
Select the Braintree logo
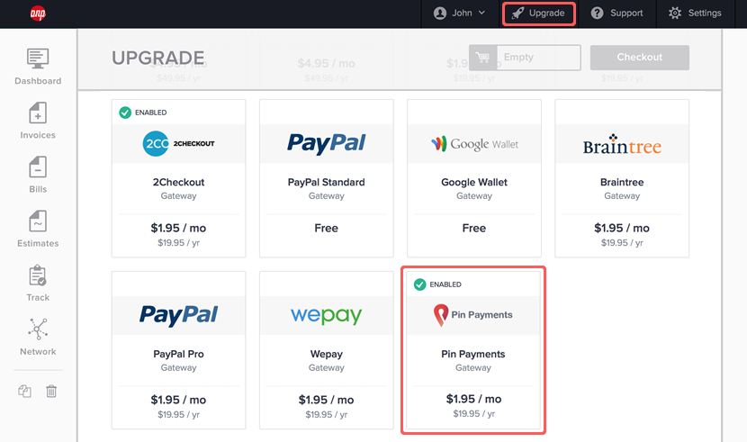[622, 144]
